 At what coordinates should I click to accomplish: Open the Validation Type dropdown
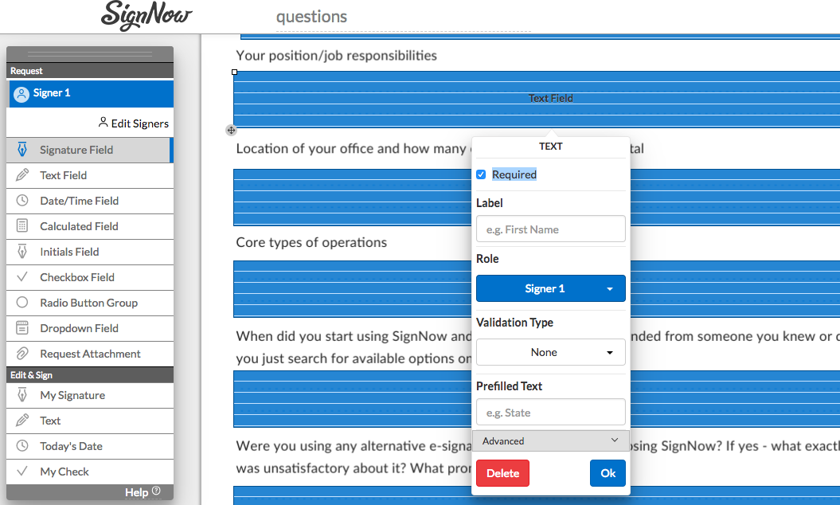tap(550, 352)
